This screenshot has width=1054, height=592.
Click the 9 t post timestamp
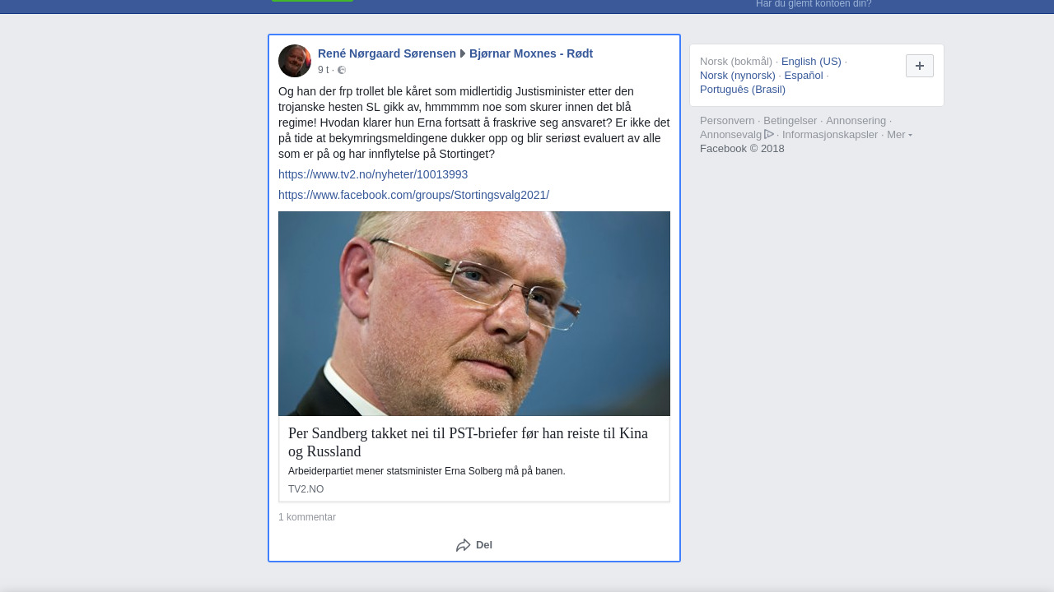323,70
